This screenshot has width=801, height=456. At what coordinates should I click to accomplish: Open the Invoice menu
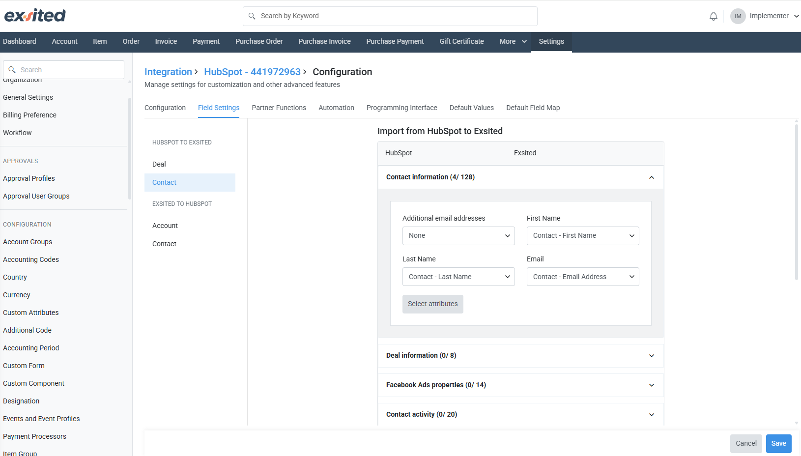[x=166, y=41]
